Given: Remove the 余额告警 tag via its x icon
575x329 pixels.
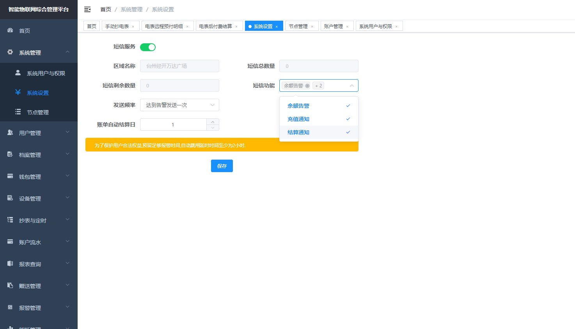Looking at the screenshot, I should (307, 86).
